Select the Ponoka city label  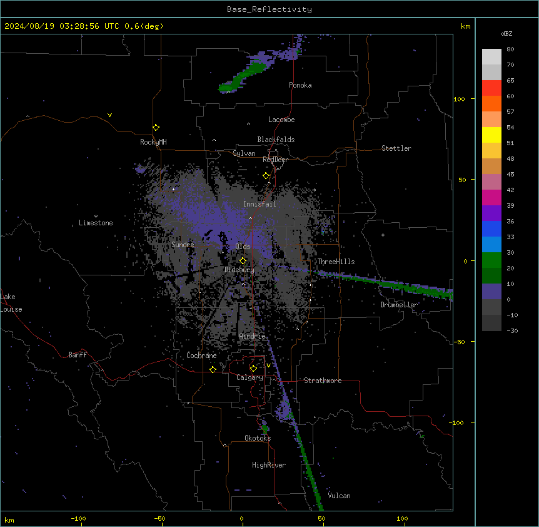click(300, 85)
